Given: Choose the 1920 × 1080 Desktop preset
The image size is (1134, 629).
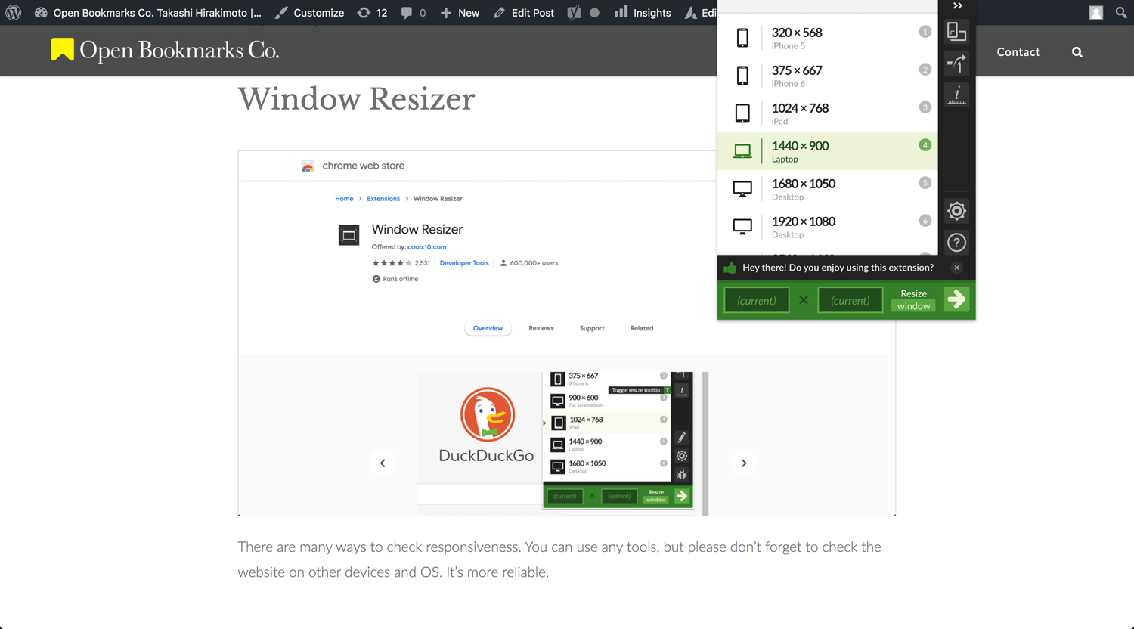Looking at the screenshot, I should click(828, 227).
